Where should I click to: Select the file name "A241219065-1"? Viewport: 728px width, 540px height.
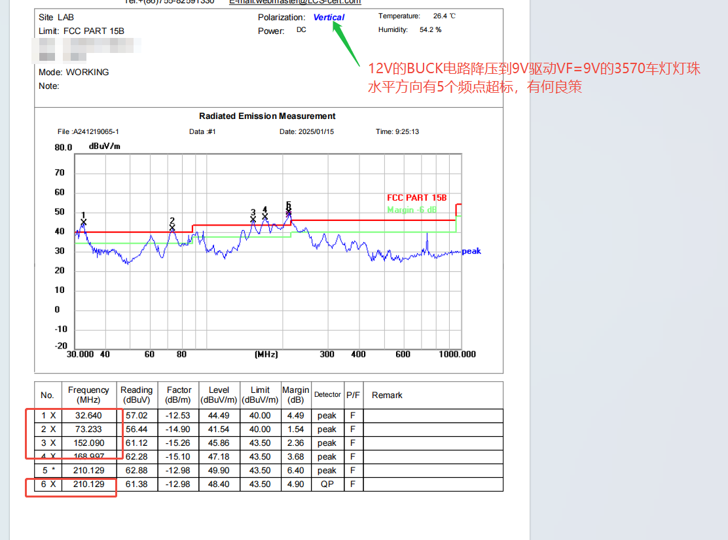click(x=96, y=131)
